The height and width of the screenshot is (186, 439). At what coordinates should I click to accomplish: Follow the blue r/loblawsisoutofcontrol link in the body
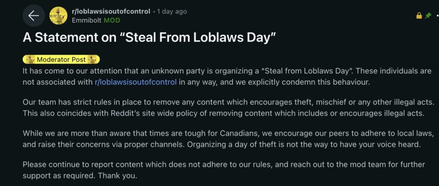pos(135,82)
